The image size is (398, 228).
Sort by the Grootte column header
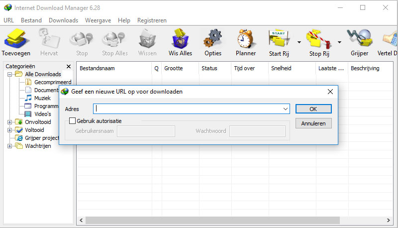point(180,68)
